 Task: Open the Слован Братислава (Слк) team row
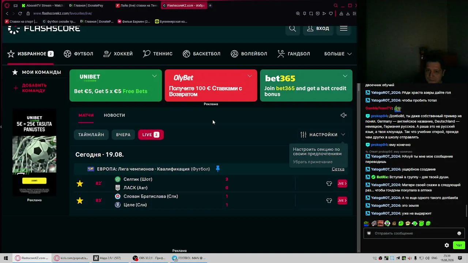pos(151,197)
